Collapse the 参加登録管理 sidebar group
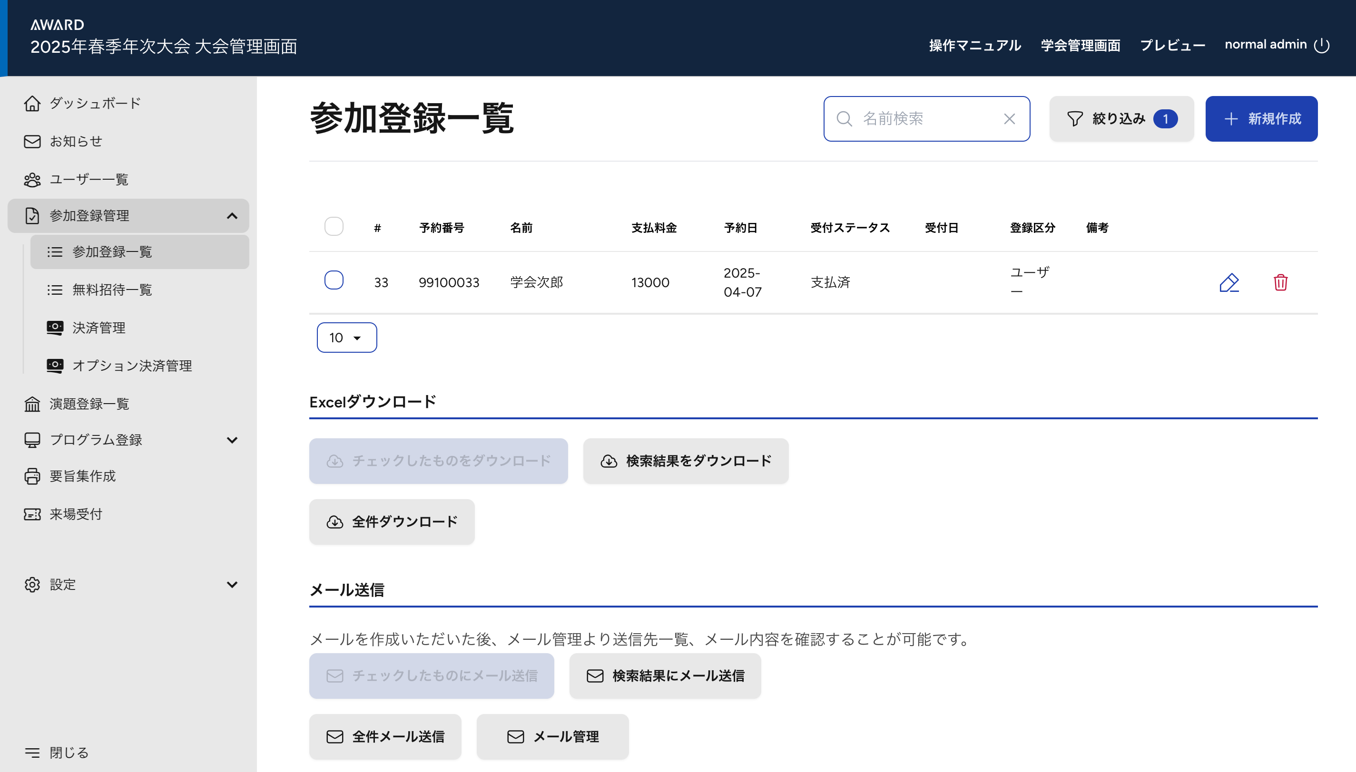The image size is (1356, 772). coord(232,216)
